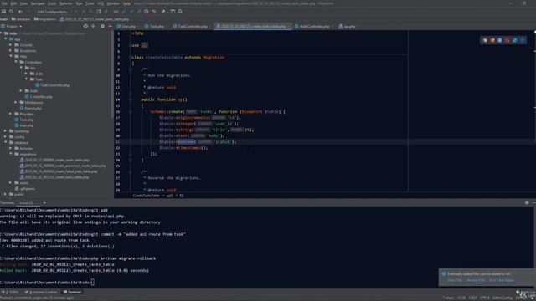This screenshot has height=301, width=536.
Task: Expand the Console folder
Action: coord(11,44)
